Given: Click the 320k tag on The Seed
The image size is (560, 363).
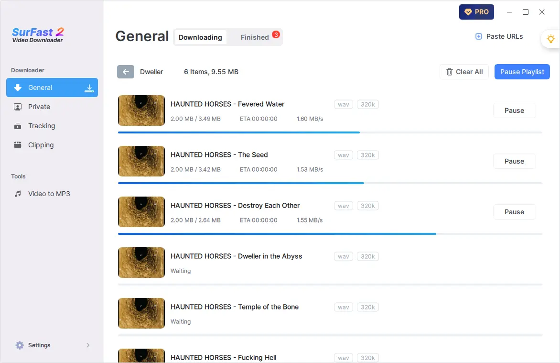Looking at the screenshot, I should click(368, 155).
